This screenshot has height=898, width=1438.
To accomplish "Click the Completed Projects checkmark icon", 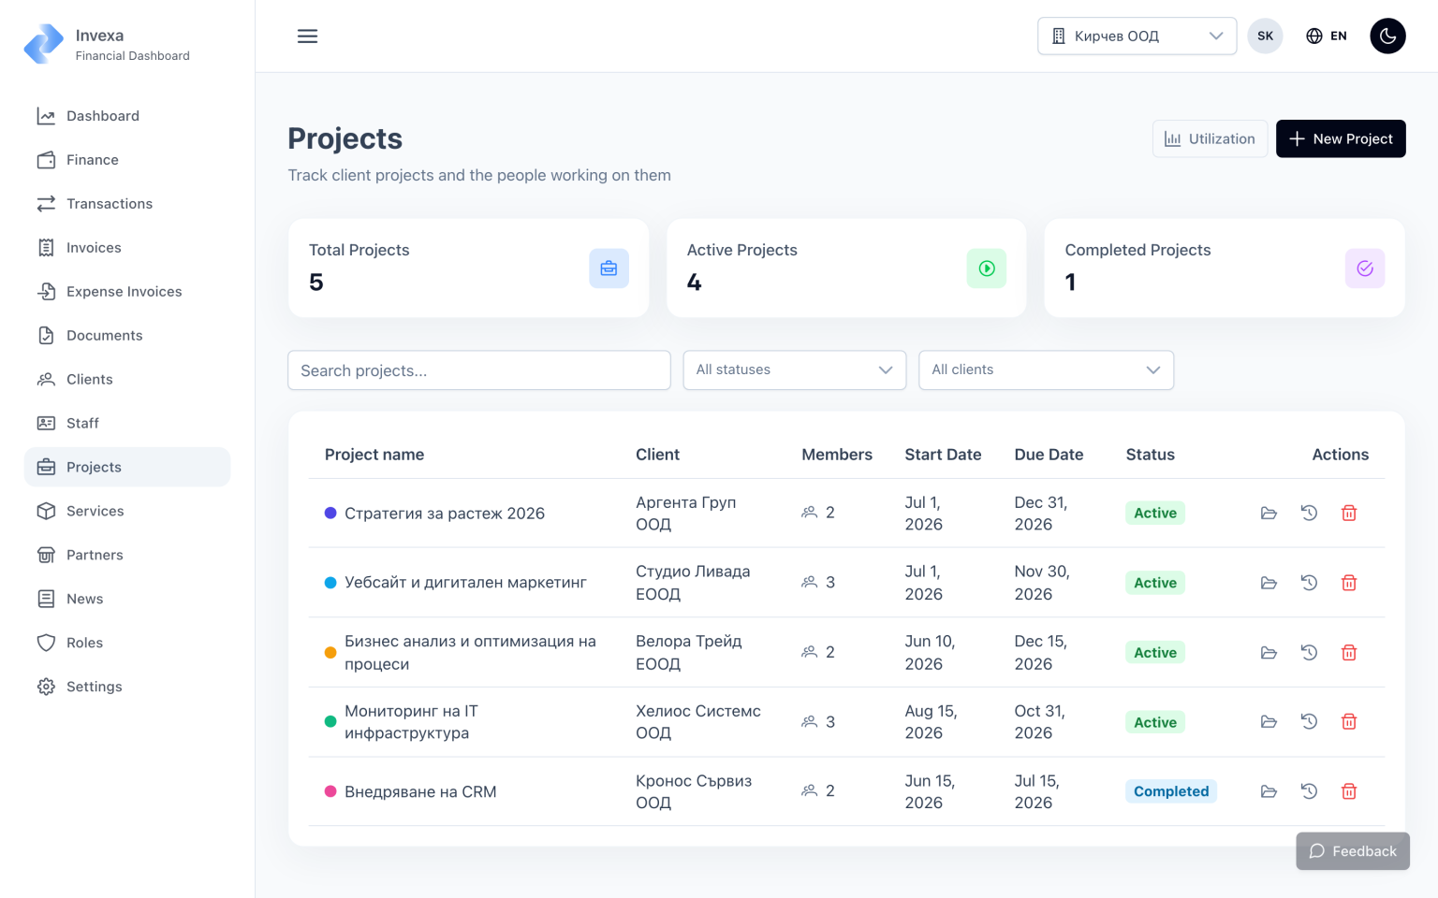I will (1365, 268).
